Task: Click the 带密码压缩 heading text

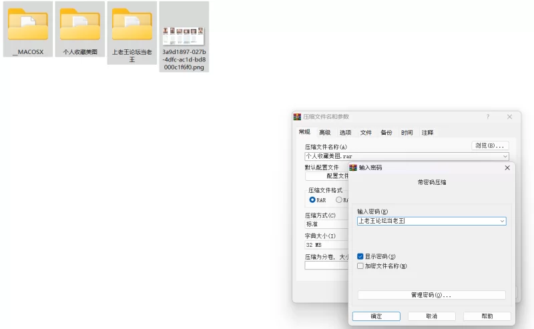Action: 432,182
